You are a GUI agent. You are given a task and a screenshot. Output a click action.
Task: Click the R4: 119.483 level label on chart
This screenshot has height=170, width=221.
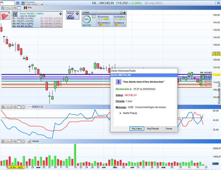(x=206, y=73)
